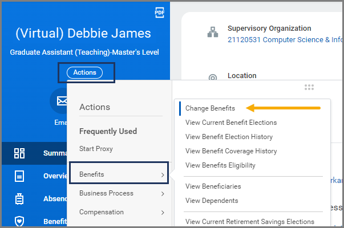
Task: Open View Benefit Election History
Action: click(x=229, y=137)
